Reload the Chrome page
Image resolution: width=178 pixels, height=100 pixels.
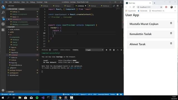click(x=134, y=7)
